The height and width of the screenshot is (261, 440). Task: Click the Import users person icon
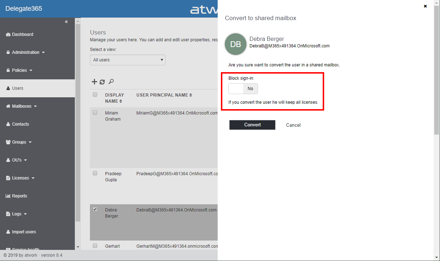coord(8,232)
